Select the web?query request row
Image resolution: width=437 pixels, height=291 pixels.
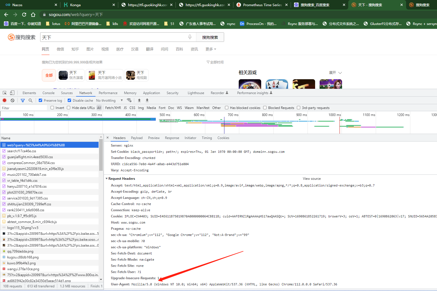(x=49, y=145)
